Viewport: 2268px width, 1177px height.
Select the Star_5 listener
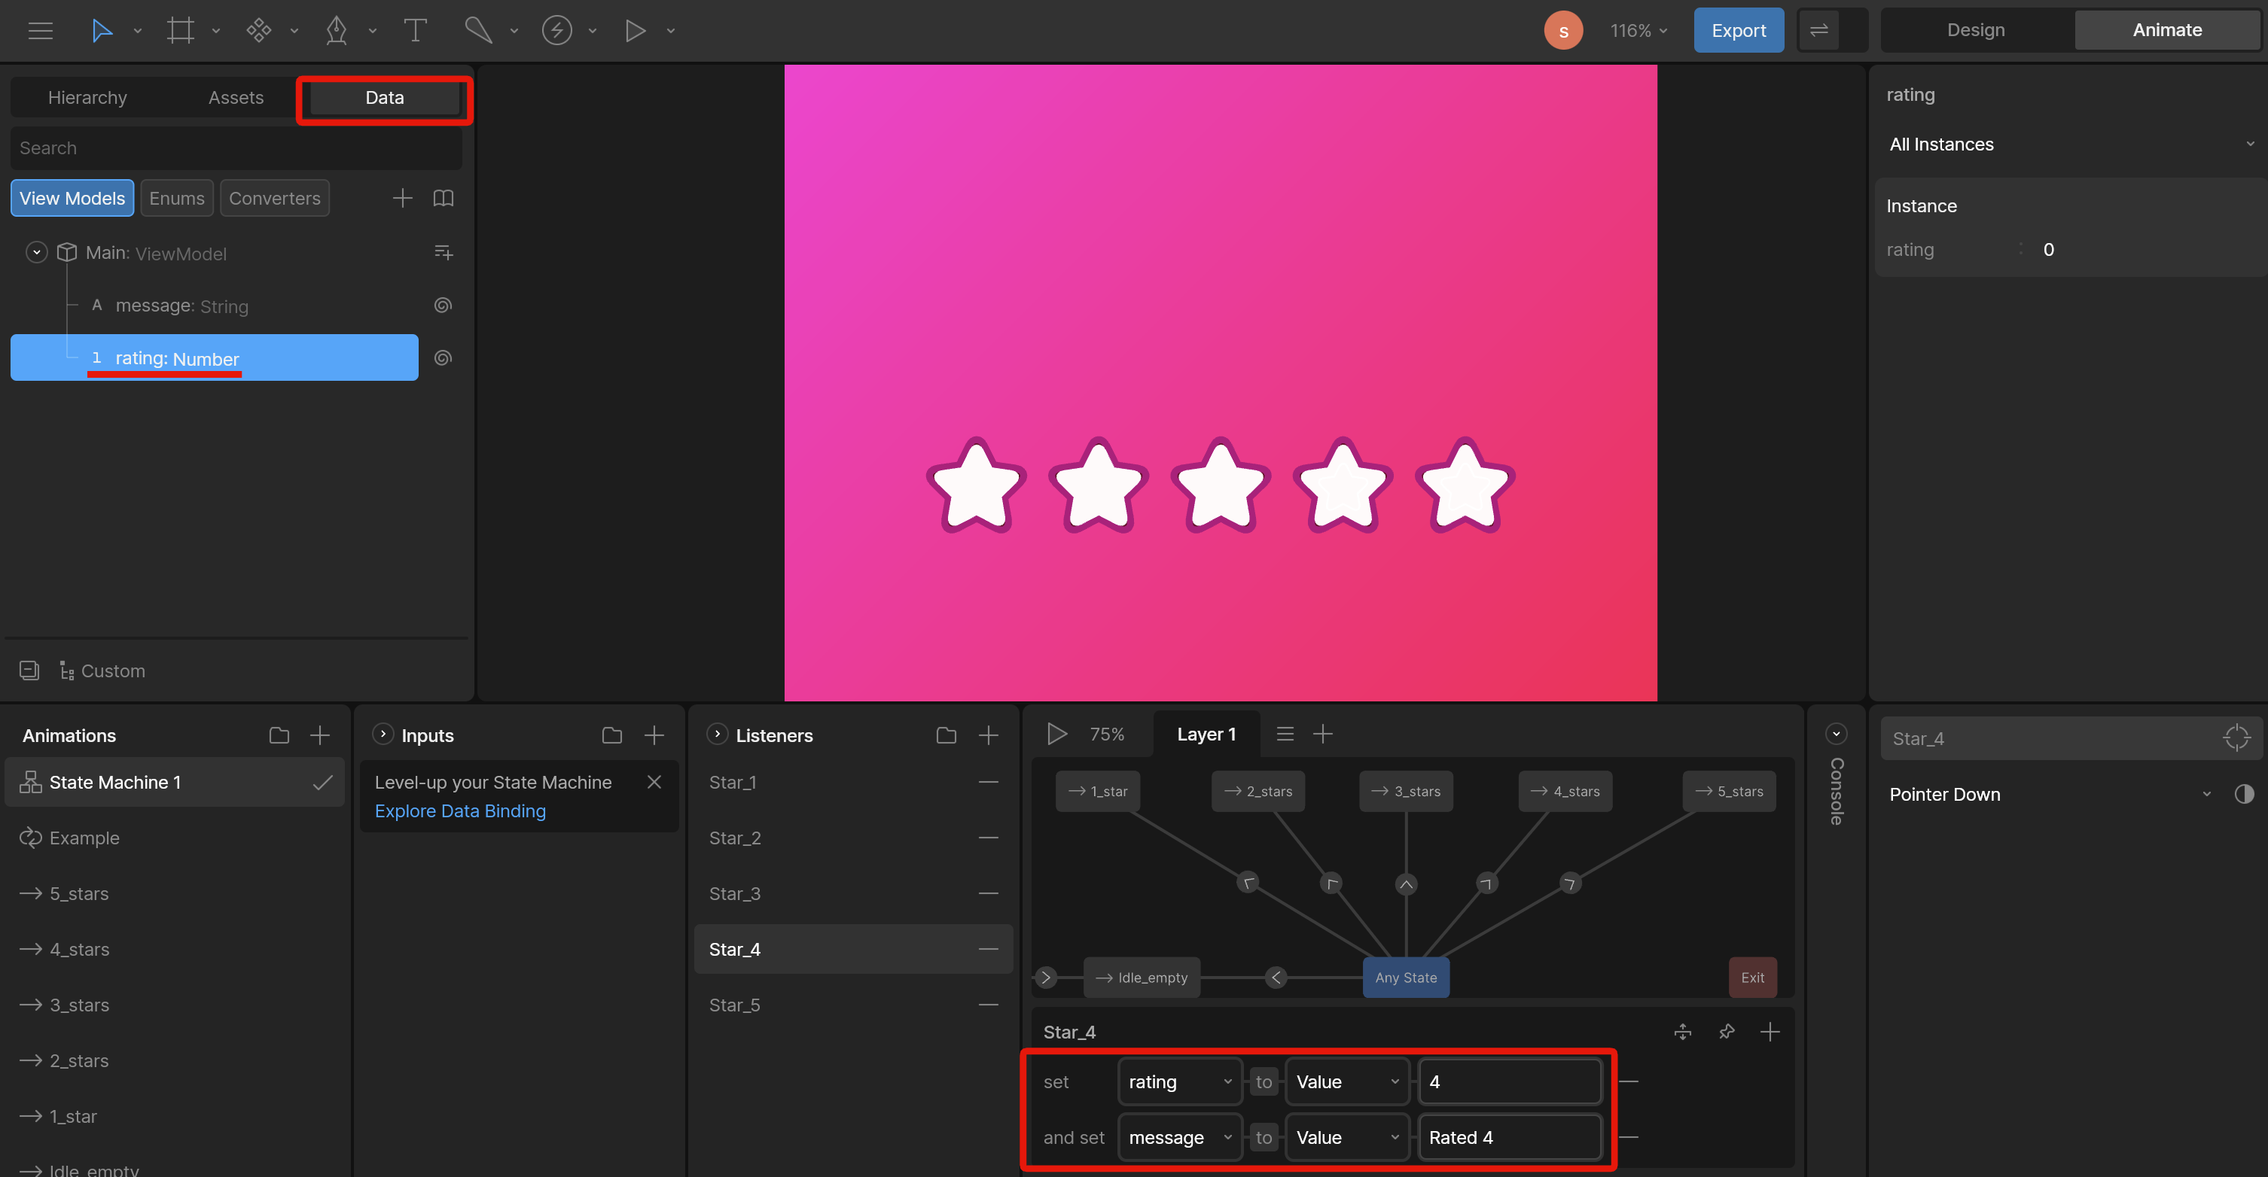coord(853,1005)
